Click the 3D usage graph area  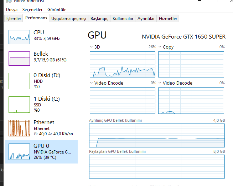tap(122, 64)
